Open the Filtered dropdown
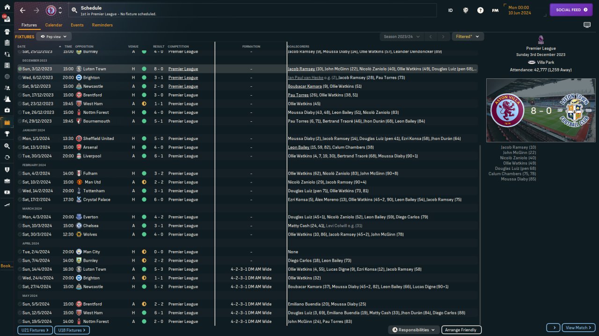 click(x=468, y=36)
